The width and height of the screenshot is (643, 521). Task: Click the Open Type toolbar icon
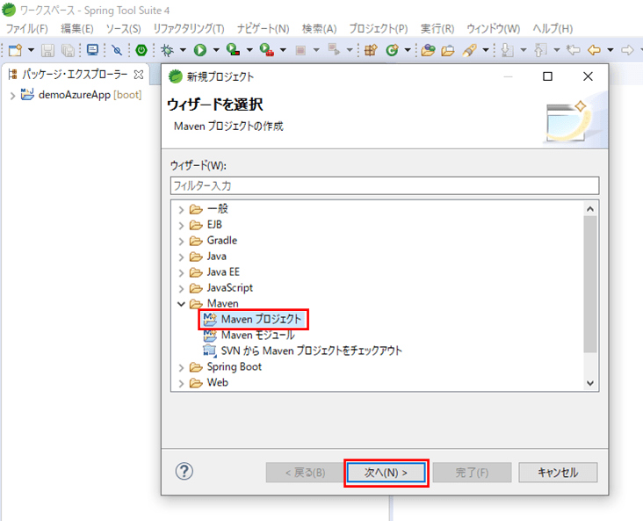(x=428, y=51)
